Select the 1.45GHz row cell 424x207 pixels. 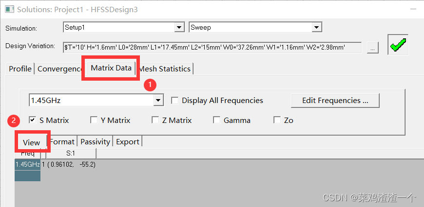[x=28, y=165]
